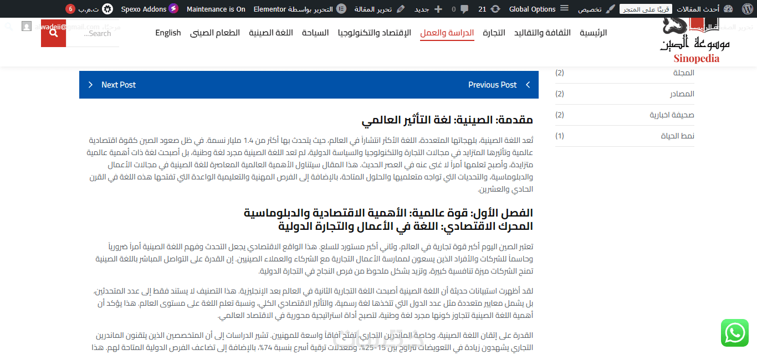
Task: Open the التجارة menu item
Action: (494, 33)
